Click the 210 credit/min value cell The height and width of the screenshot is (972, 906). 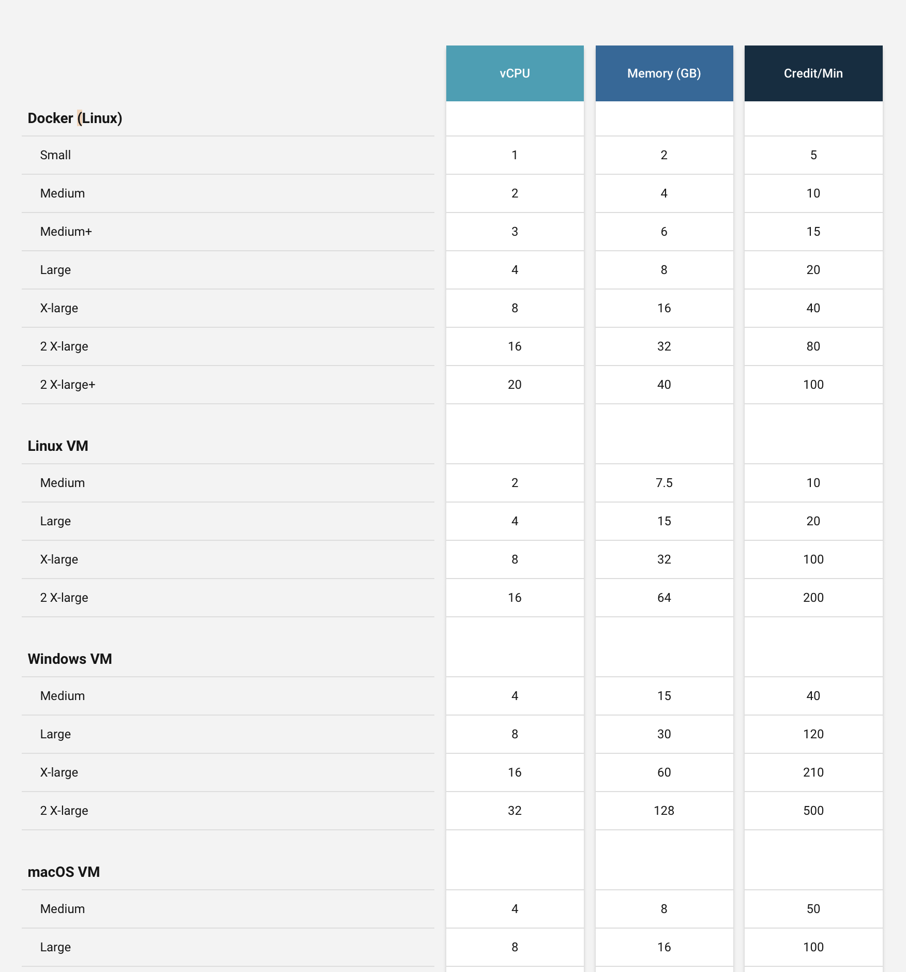point(813,772)
